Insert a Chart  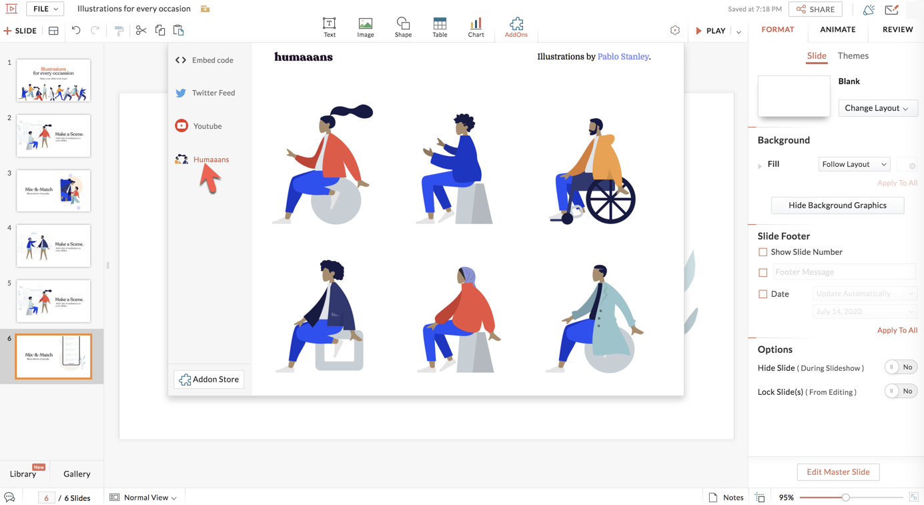[476, 27]
